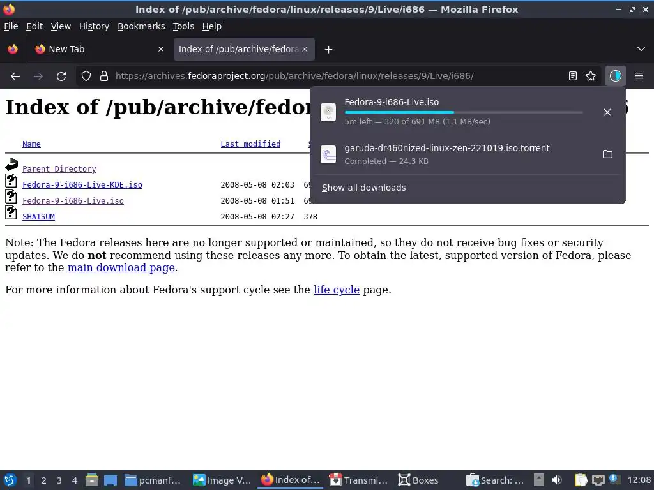Open the Bookmarks menu
The width and height of the screenshot is (654, 490).
point(141,26)
